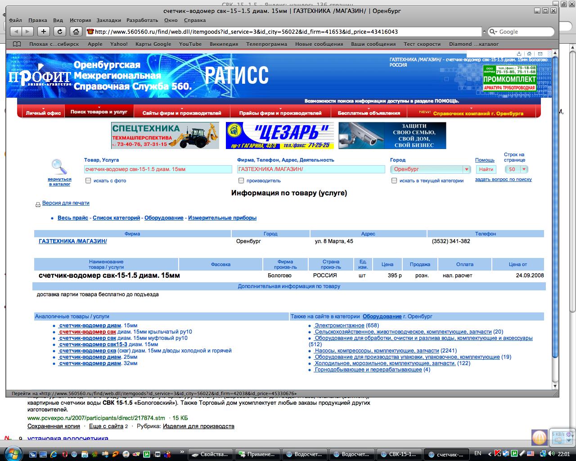Switch to the Свойства taskbar window
Viewport: 576px width, 461px height.
coord(211,454)
